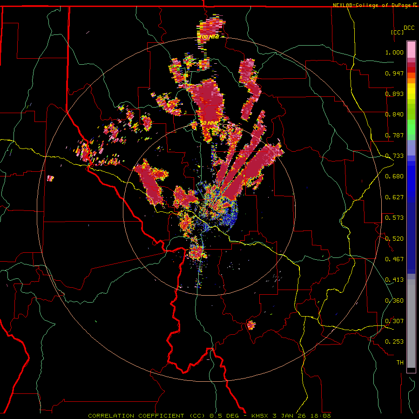Click the 0.307 legend value
The image size is (419, 419).
click(x=394, y=321)
